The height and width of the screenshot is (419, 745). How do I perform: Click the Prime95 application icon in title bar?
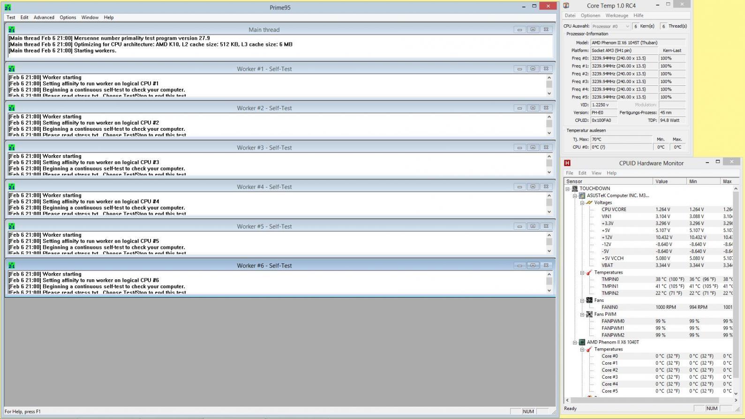point(8,7)
